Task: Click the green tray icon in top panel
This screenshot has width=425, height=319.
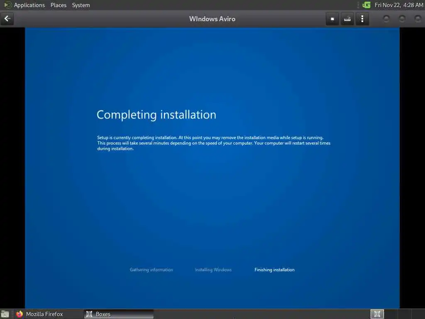Action: (x=366, y=5)
